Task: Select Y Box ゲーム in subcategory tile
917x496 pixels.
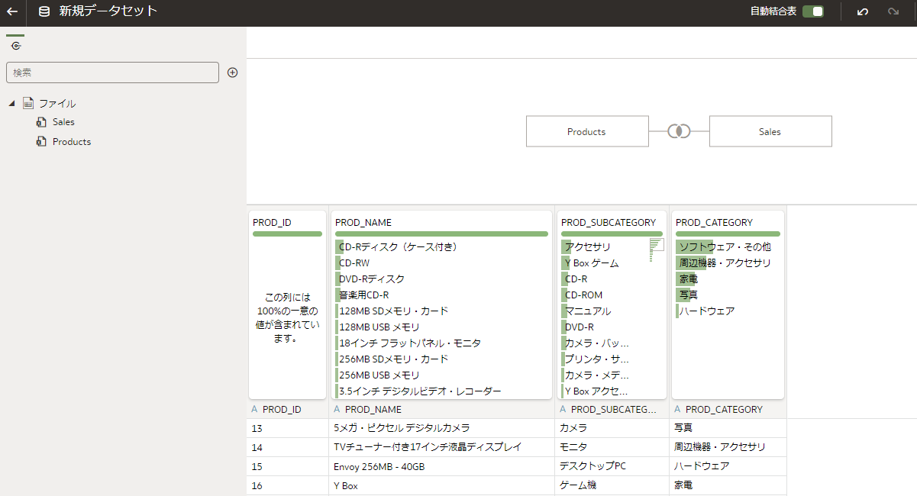Action: tap(592, 263)
